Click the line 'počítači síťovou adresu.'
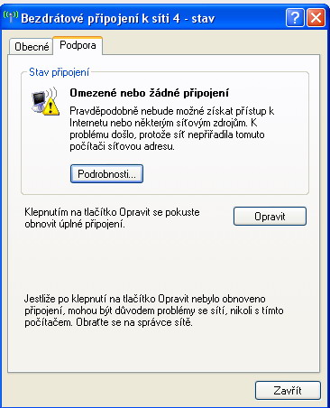Screen dimensions: 330x408 [x=122, y=146]
